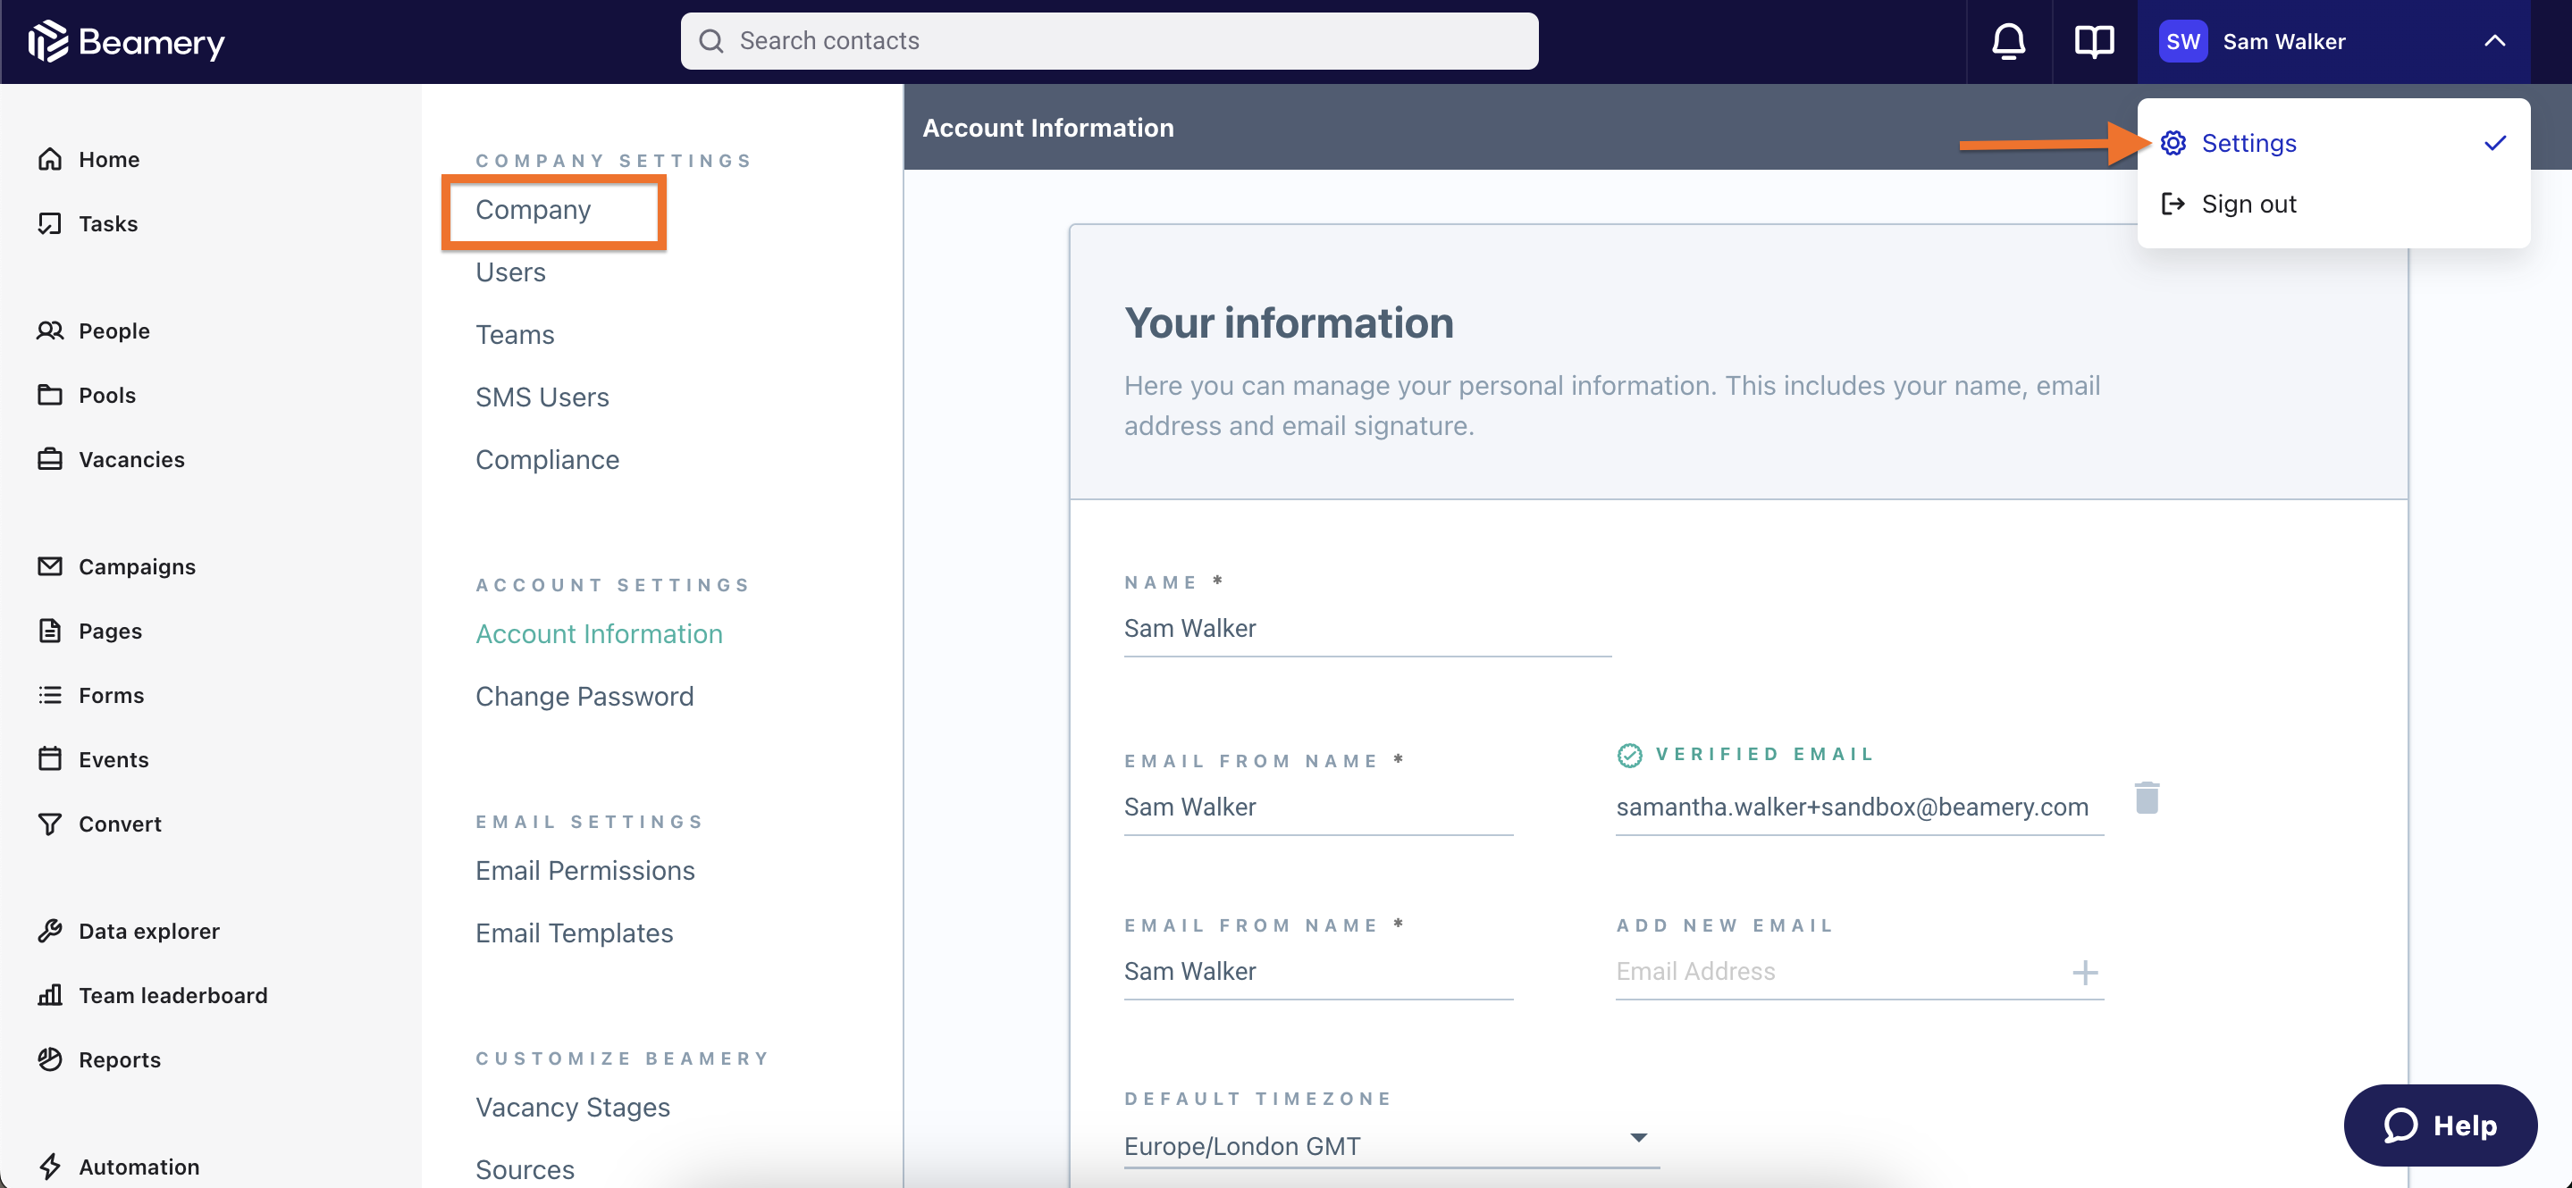
Task: Click the search magnifier icon
Action: (x=710, y=41)
